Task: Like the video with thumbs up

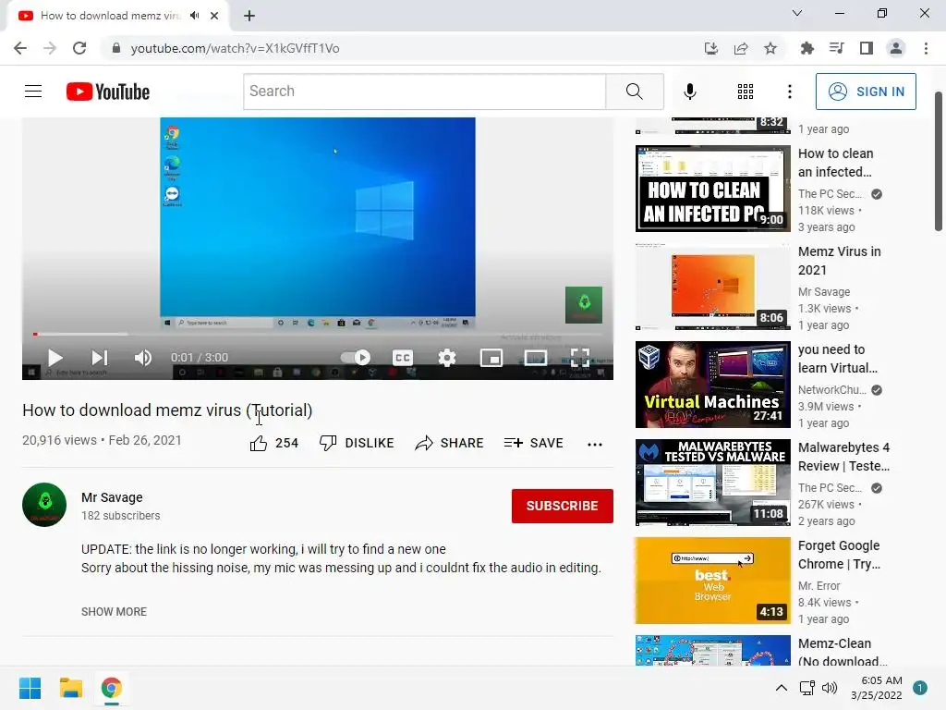Action: [273, 443]
